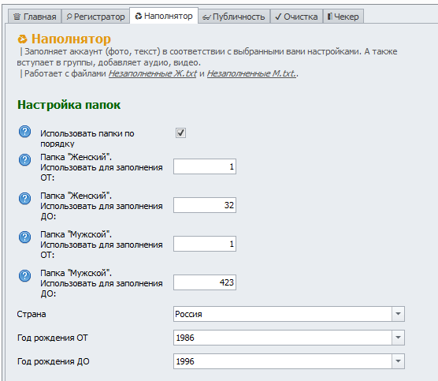Click orange recycle icon next to Наполнятор heading
Image resolution: width=438 pixels, height=381 pixels.
click(x=22, y=39)
